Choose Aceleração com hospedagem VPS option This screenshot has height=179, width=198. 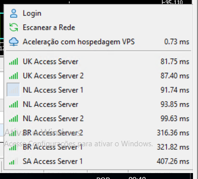[x=99, y=42]
